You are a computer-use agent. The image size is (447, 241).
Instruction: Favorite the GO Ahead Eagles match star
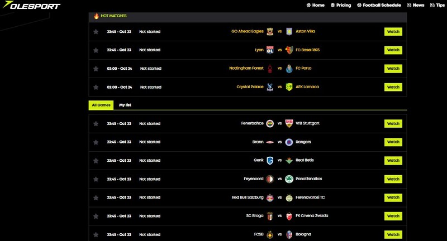click(96, 31)
